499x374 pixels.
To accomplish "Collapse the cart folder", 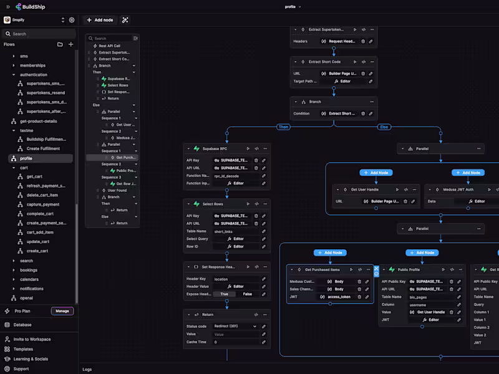I will (x=14, y=168).
